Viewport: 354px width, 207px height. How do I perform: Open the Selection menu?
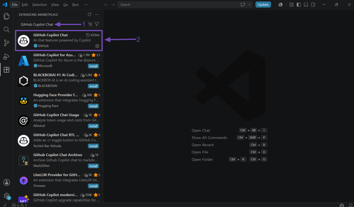click(39, 5)
